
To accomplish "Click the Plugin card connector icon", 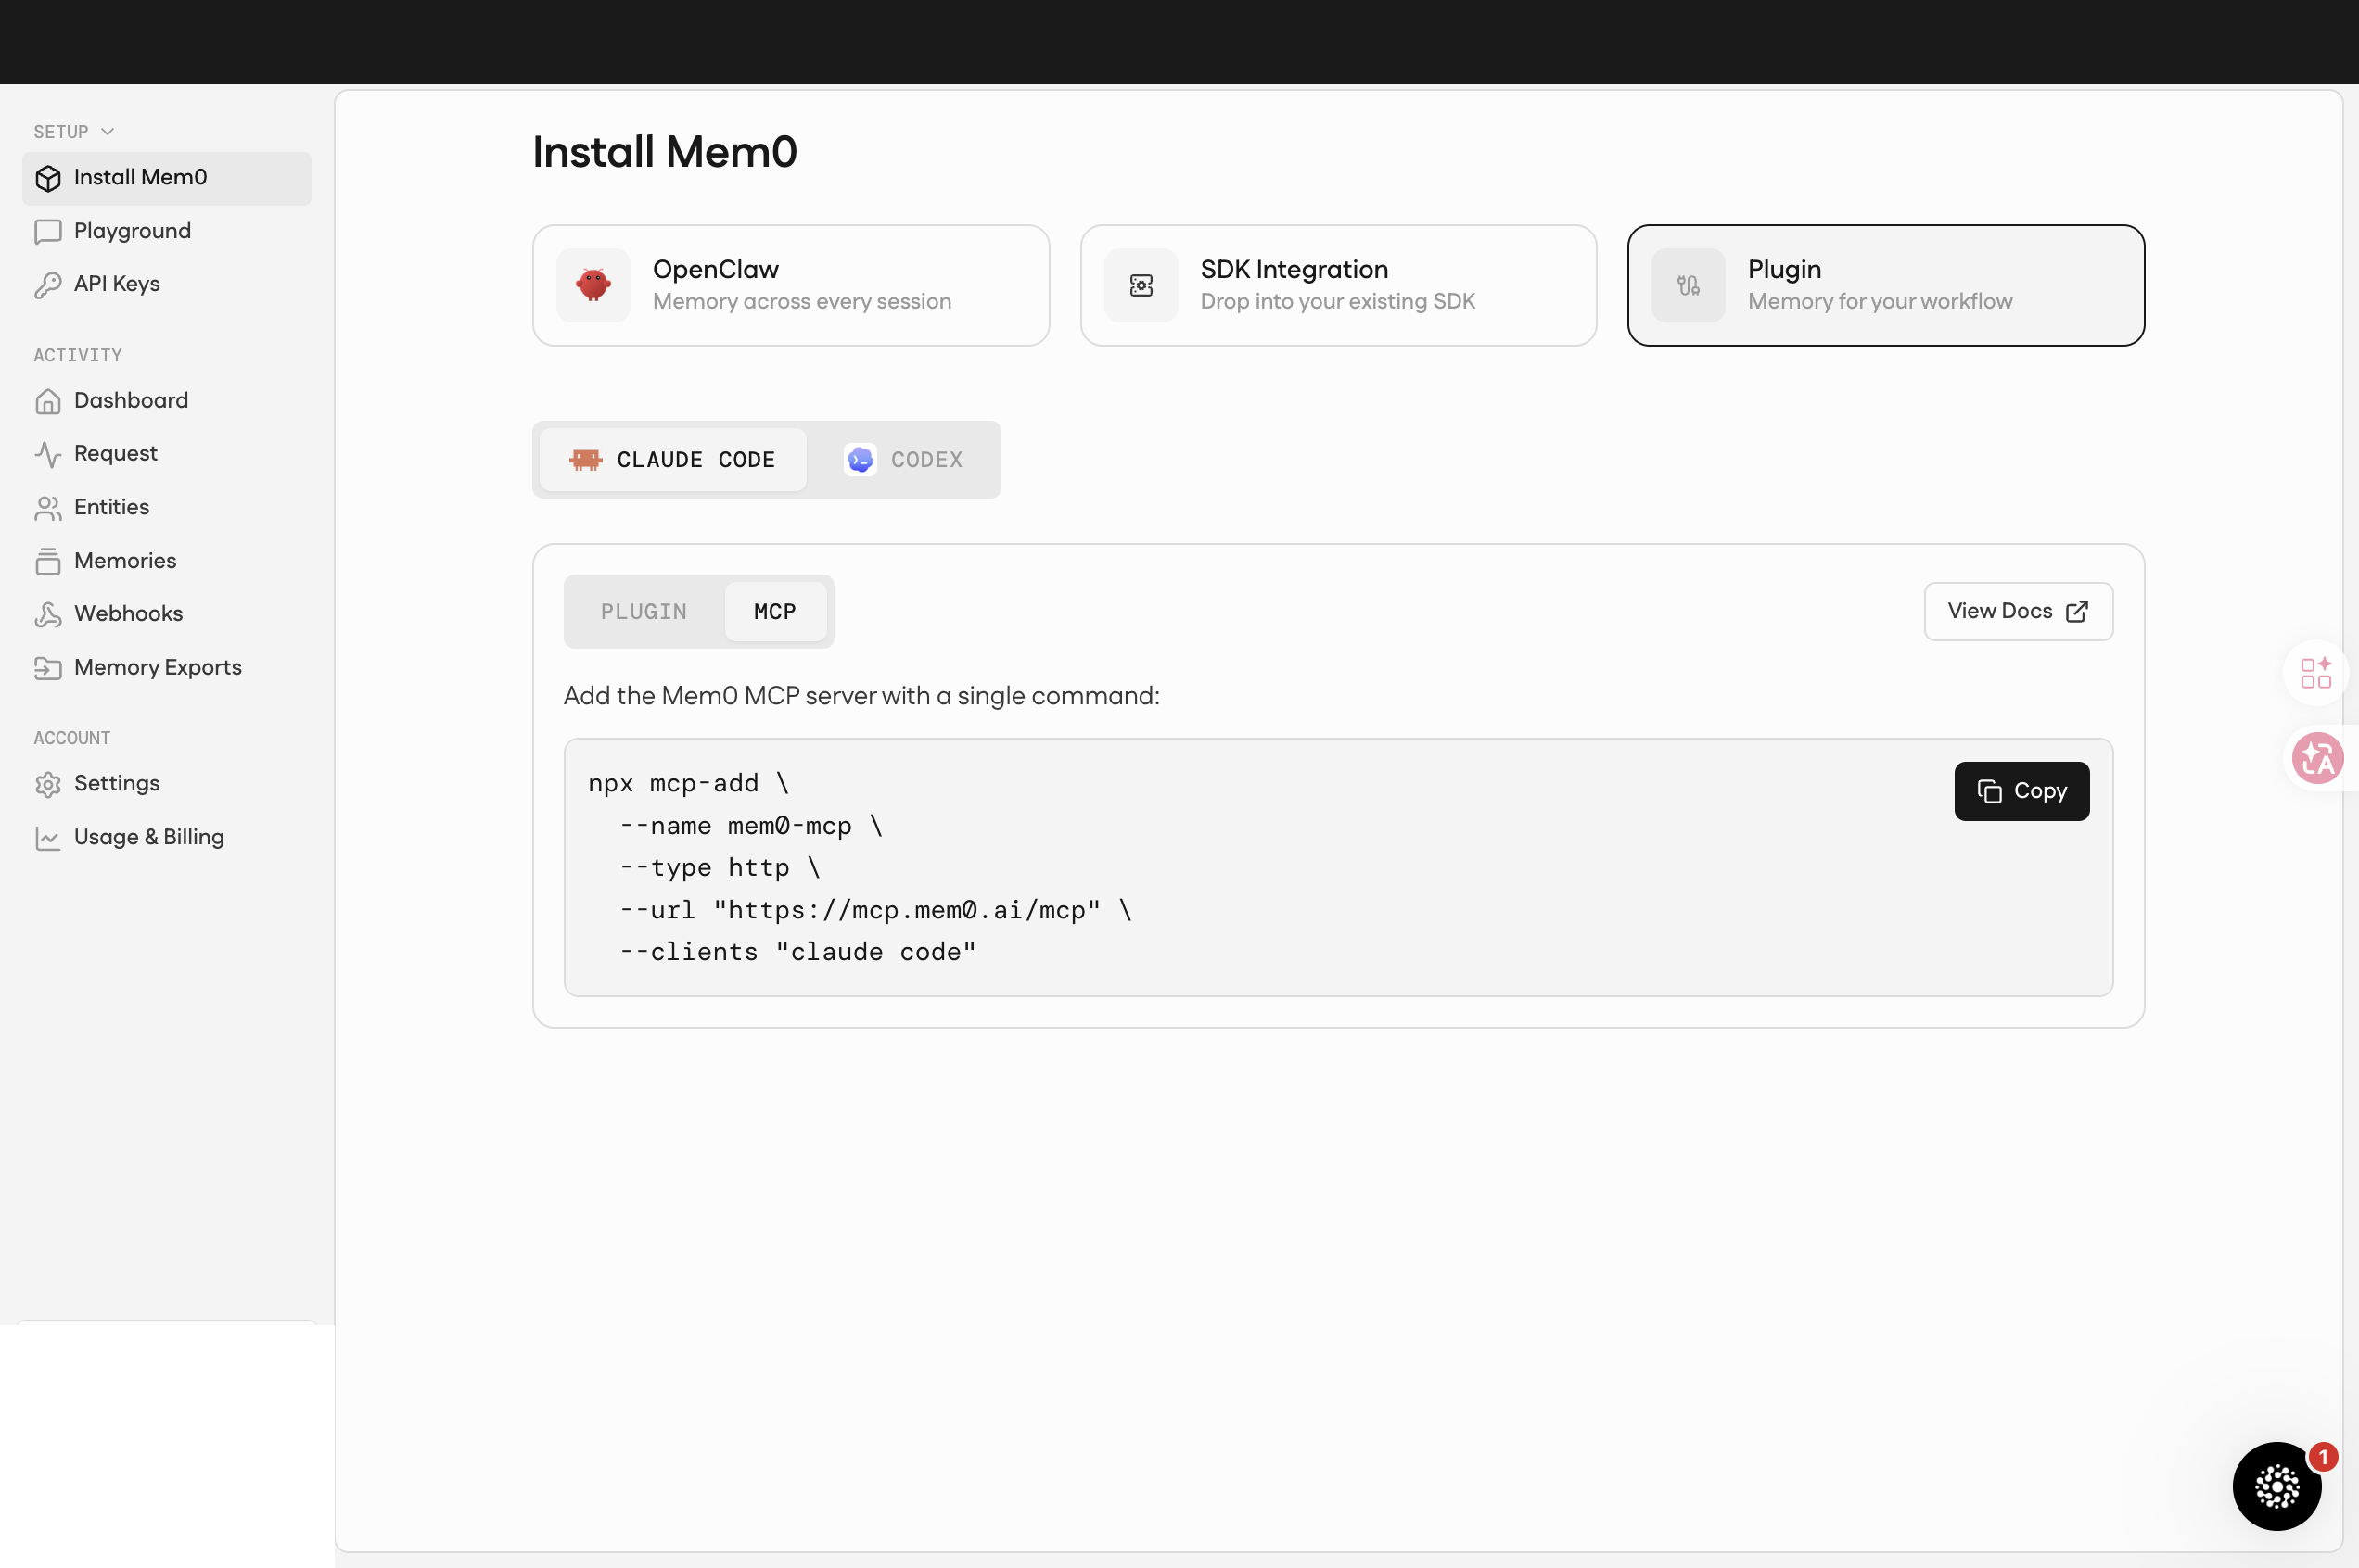I will (1689, 285).
